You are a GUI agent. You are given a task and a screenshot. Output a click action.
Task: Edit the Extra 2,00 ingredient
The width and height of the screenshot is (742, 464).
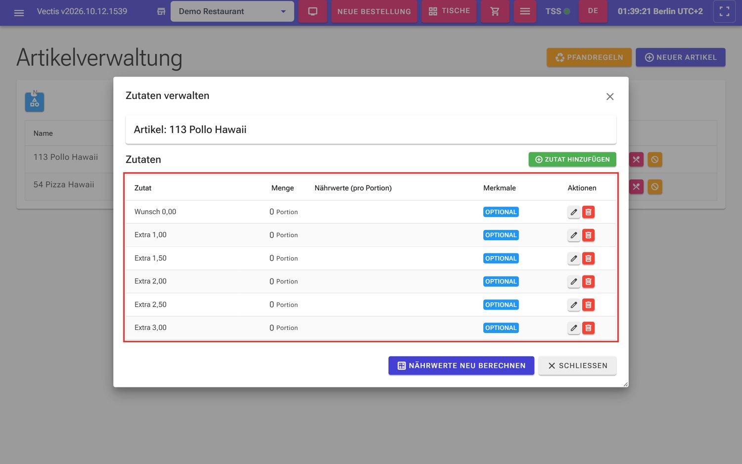pos(574,281)
